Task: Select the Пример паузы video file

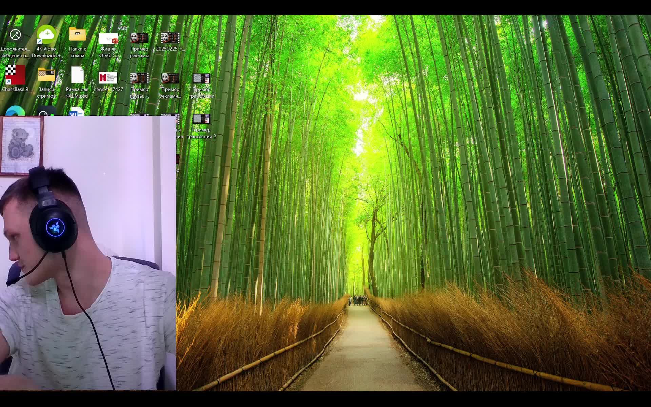Action: pos(139,79)
